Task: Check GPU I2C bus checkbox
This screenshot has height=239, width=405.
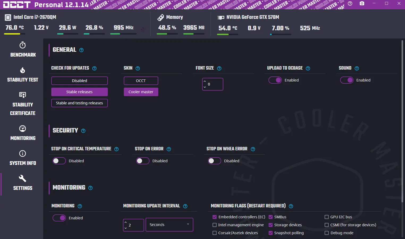Action: tap(327, 217)
